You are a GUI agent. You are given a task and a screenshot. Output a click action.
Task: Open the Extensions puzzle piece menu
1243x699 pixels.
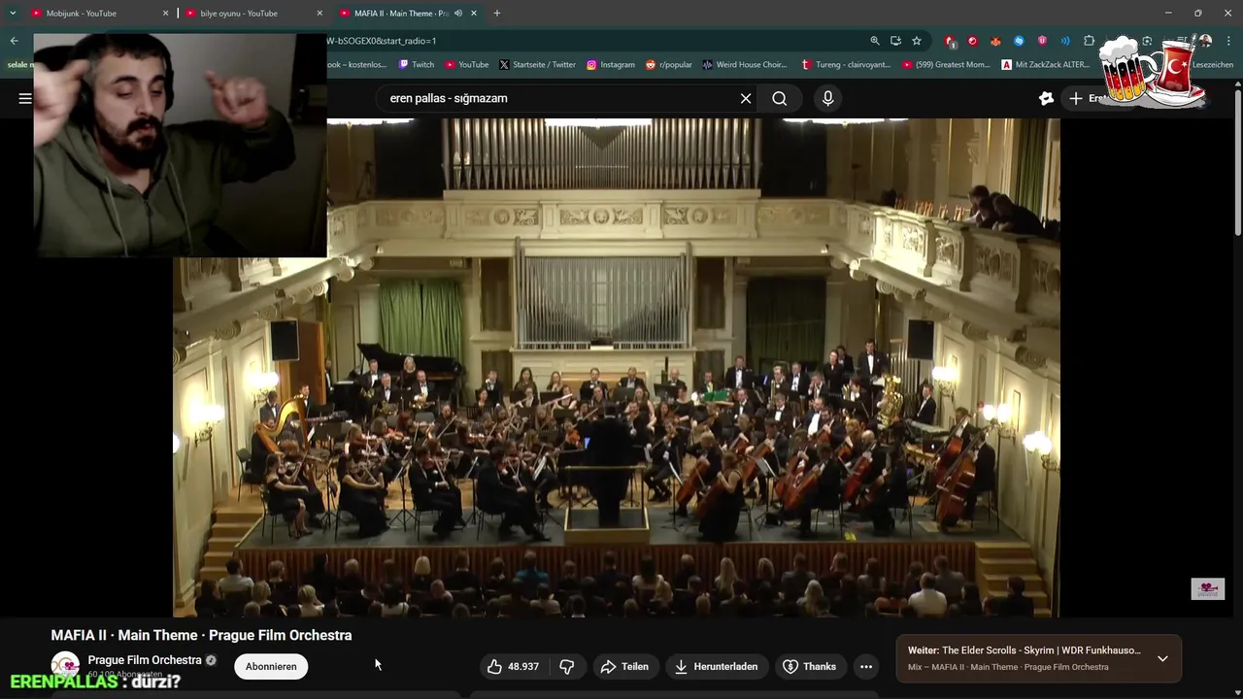1089,41
